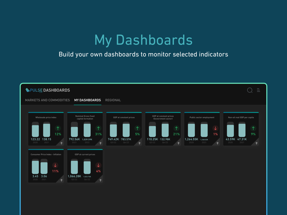Click red down arrow above 1%
Image resolution: width=287 pixels, height=215 pixels.
point(215,128)
